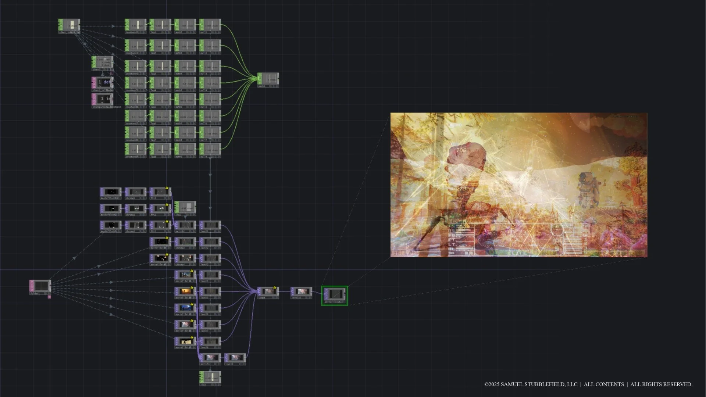
Task: Select the switch1 TOP node
Action: [210, 358]
